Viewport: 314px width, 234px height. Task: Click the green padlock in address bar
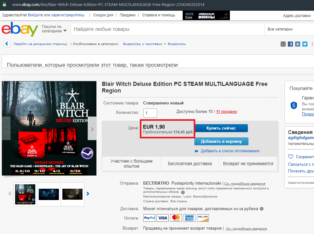tap(4, 4)
